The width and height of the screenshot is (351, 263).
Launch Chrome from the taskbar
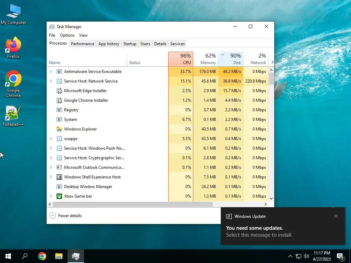[x=42, y=256]
